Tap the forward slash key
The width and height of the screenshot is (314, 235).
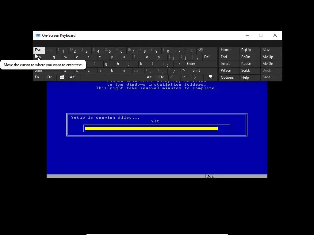pyautogui.click(x=173, y=70)
